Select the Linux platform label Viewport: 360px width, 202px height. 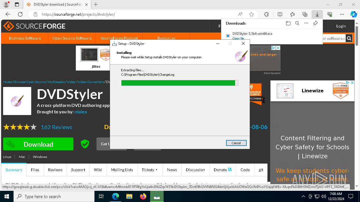tap(7, 157)
